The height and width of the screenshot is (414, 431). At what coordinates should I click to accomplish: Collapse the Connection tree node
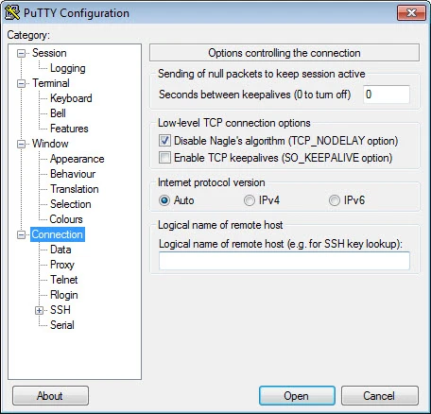click(x=21, y=234)
